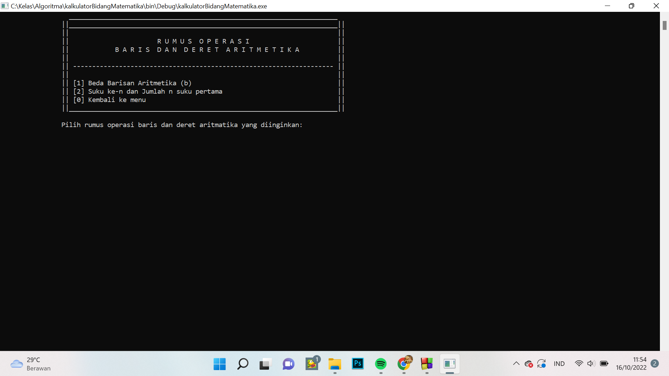Open Google Chrome from the taskbar
The height and width of the screenshot is (376, 669).
coord(404,364)
